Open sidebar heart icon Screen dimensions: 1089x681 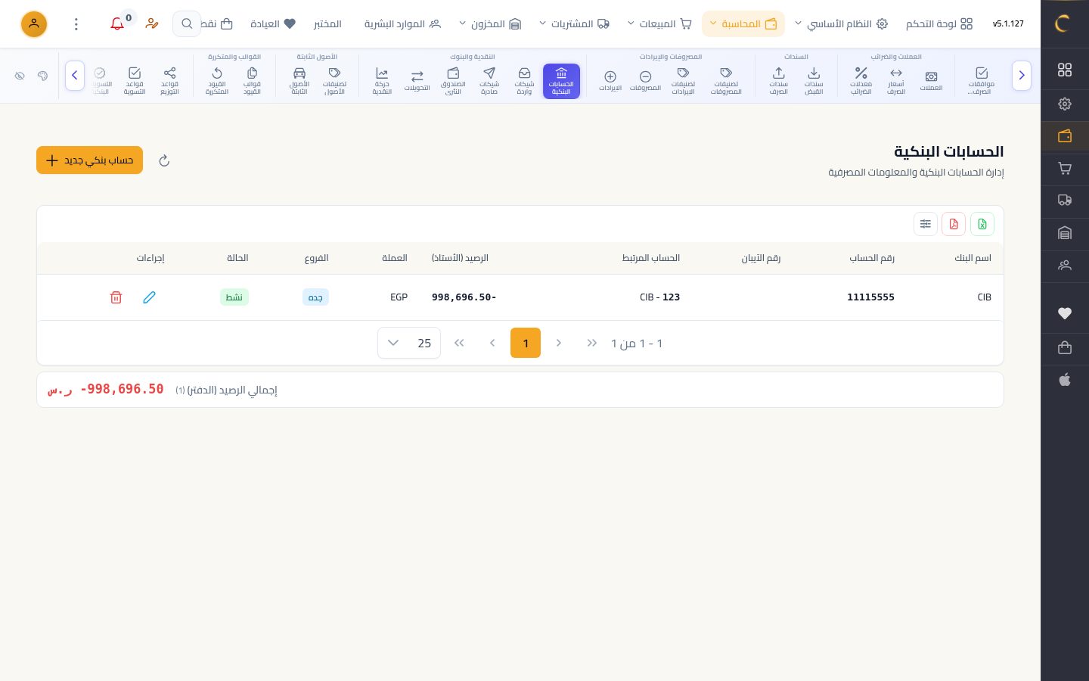pos(1065,314)
